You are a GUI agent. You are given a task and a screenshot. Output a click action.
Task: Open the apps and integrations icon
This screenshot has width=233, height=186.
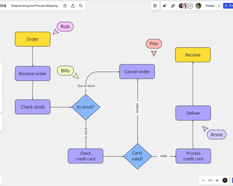click(155, 6)
